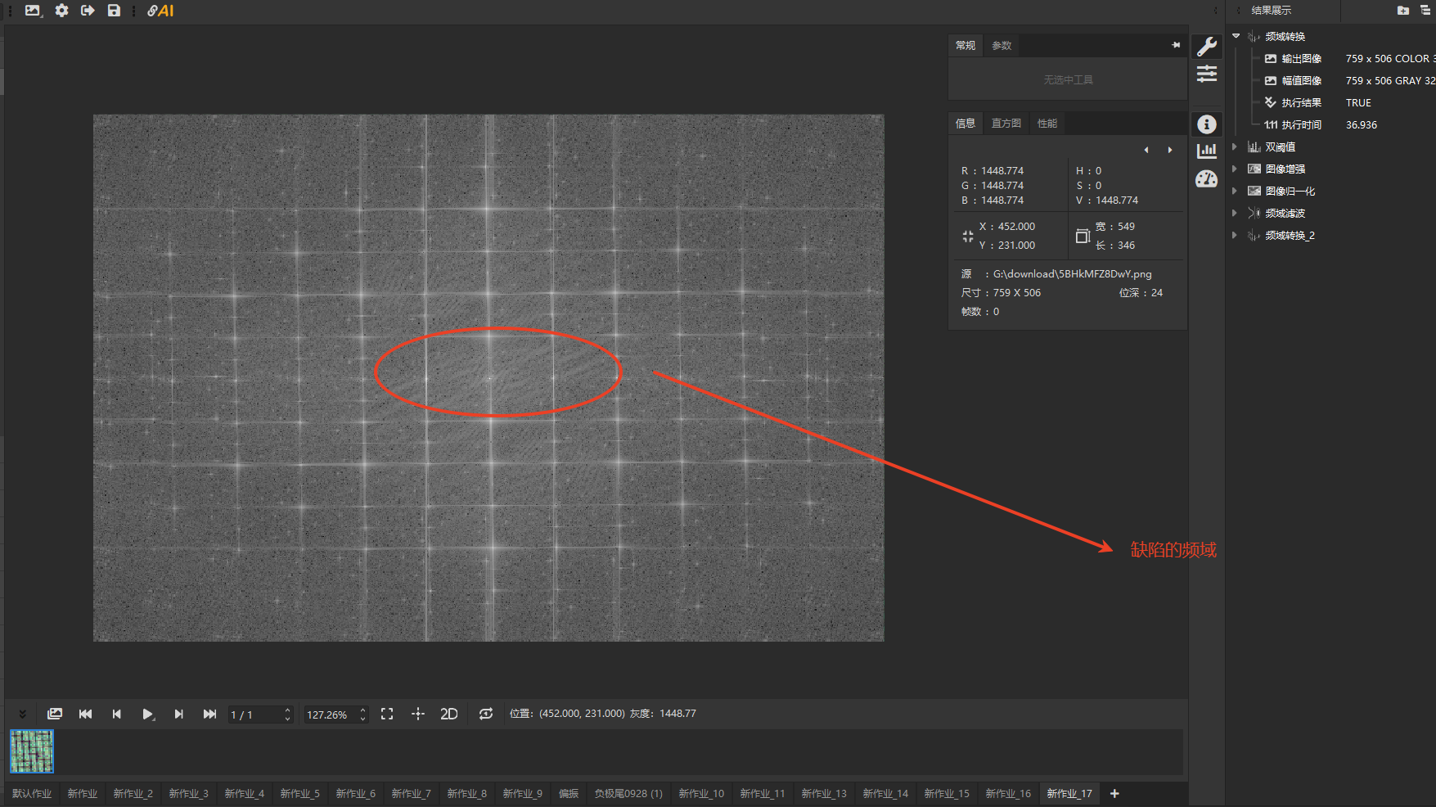Click the export arrow icon in toolbar
Viewport: 1436px width, 807px height.
click(x=88, y=11)
